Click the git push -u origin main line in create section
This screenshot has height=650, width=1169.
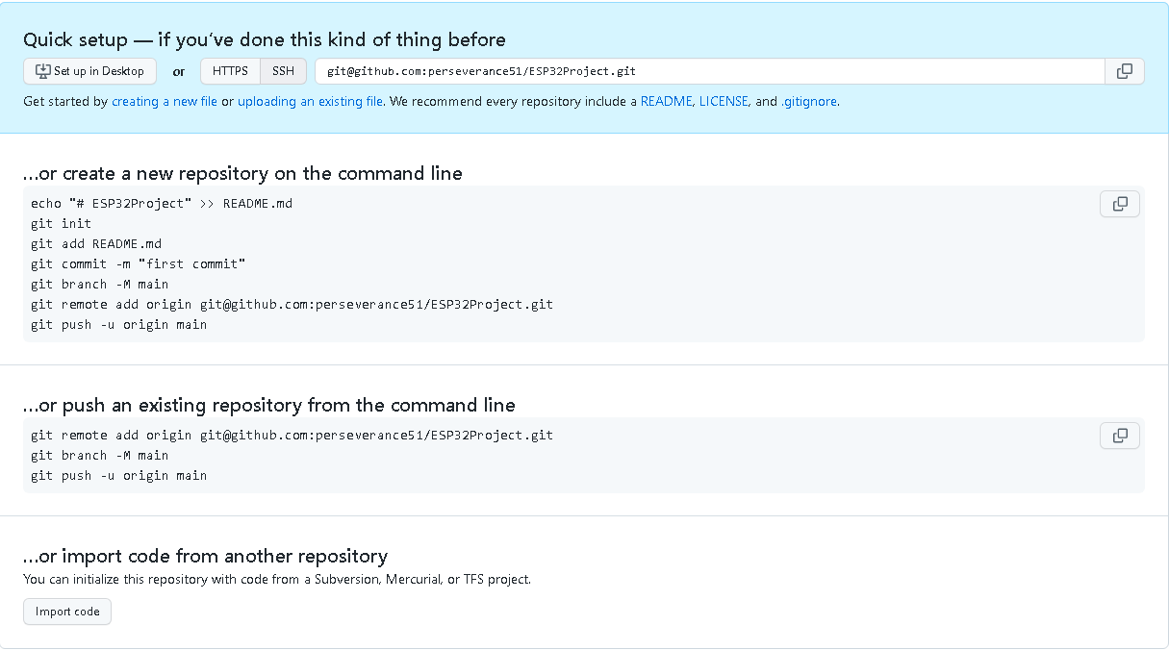pyautogui.click(x=118, y=324)
